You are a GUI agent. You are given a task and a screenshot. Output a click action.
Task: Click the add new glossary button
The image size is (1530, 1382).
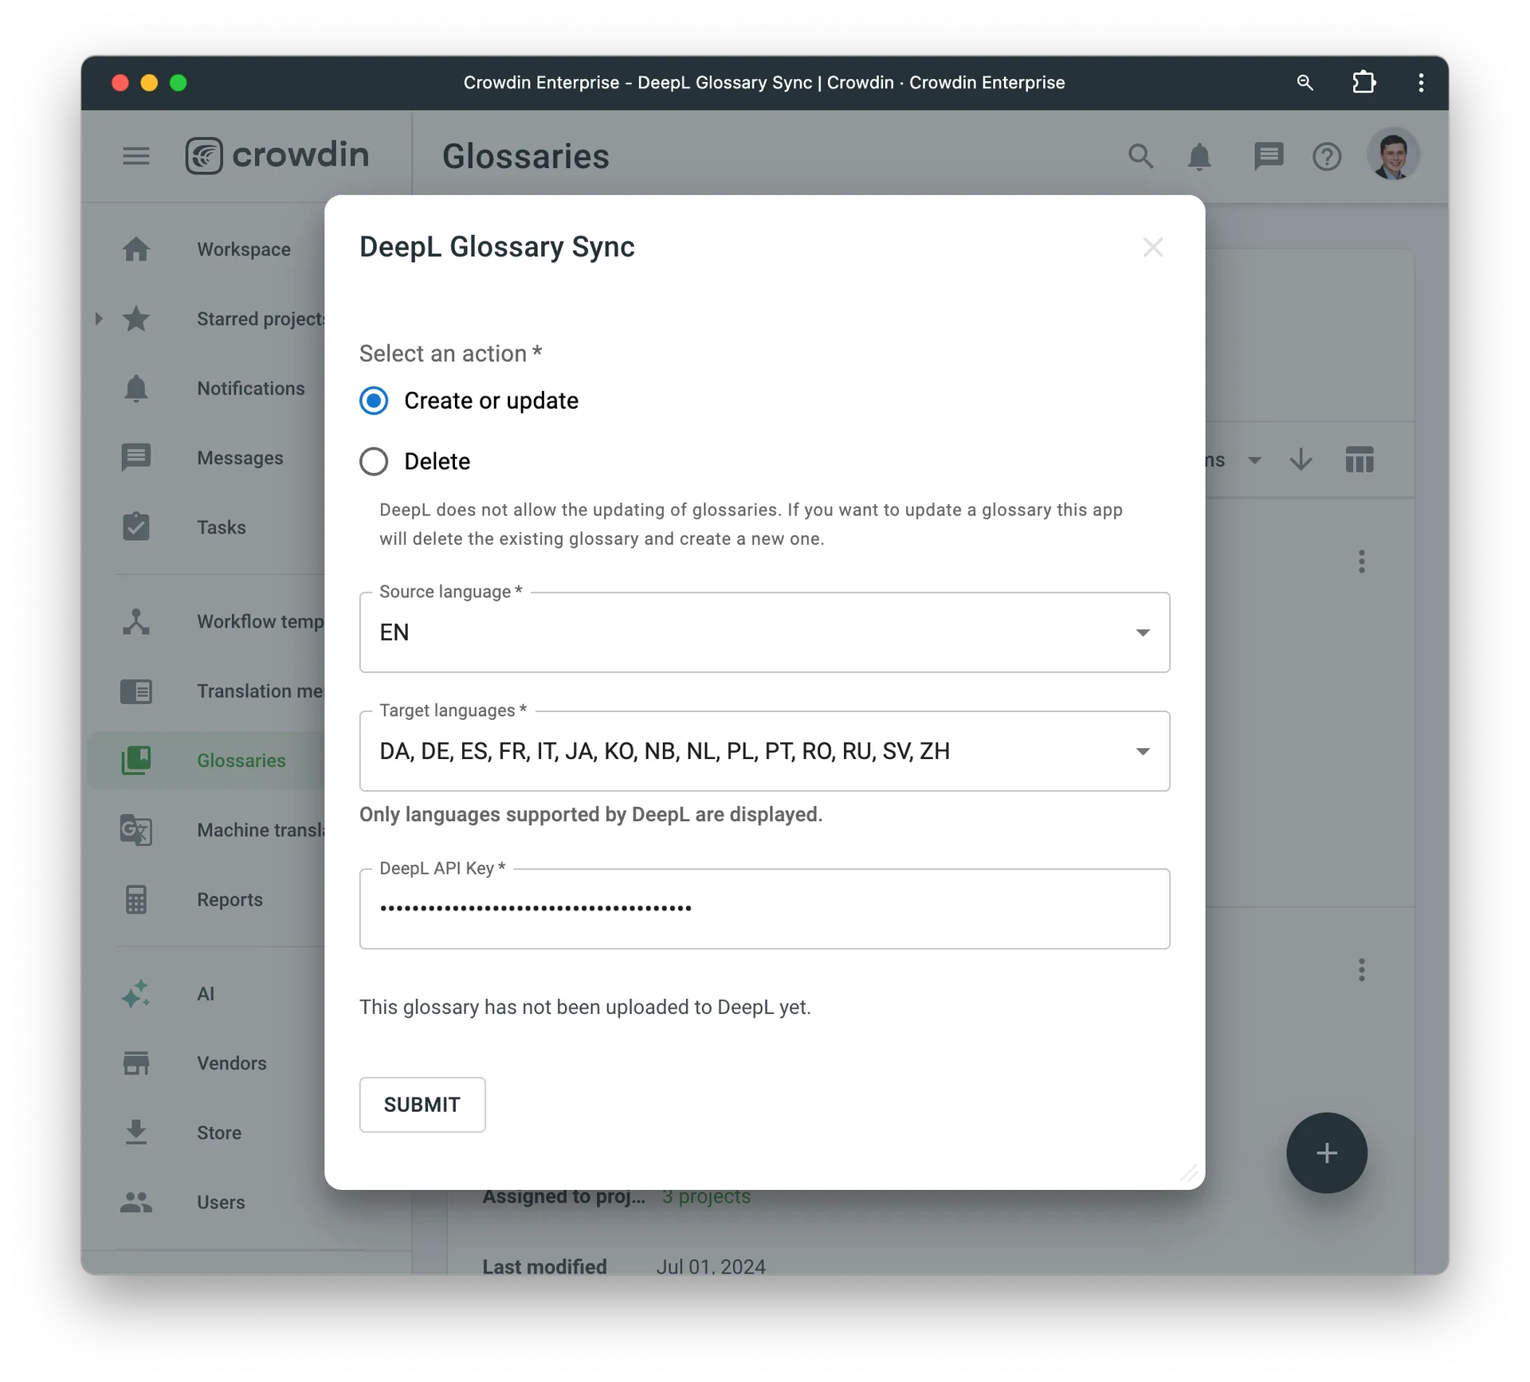tap(1328, 1152)
